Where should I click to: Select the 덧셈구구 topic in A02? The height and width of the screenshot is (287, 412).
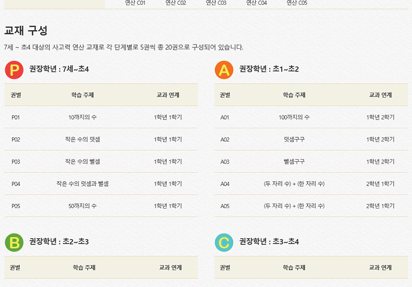pos(294,139)
